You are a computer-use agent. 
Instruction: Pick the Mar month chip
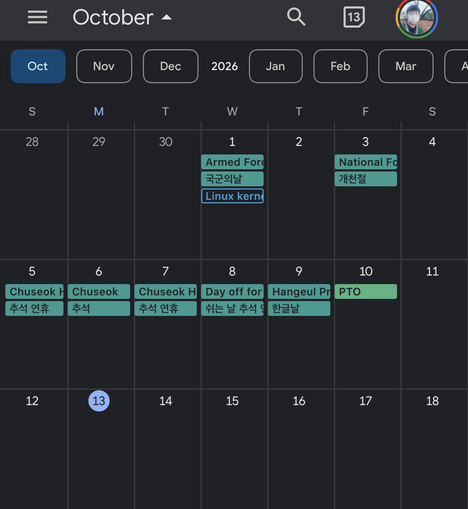(406, 66)
